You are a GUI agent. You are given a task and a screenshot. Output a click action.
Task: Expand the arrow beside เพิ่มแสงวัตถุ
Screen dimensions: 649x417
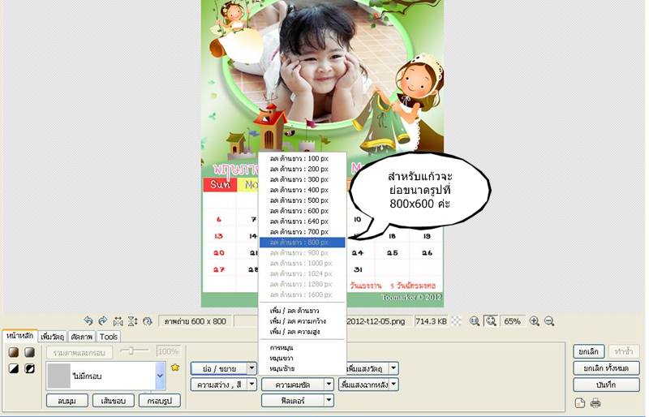(394, 368)
